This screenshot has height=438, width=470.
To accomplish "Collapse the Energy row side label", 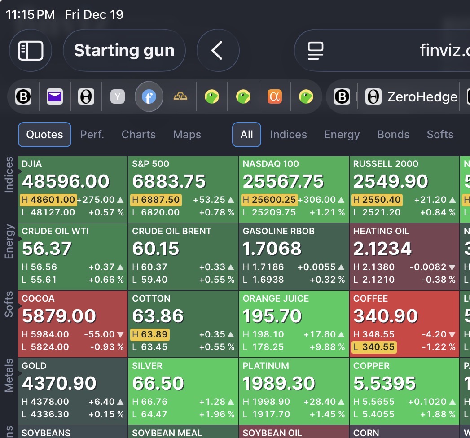I will 9,242.
